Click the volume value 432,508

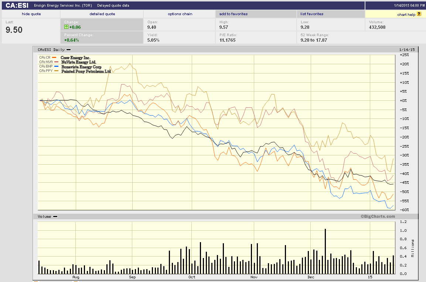377,27
